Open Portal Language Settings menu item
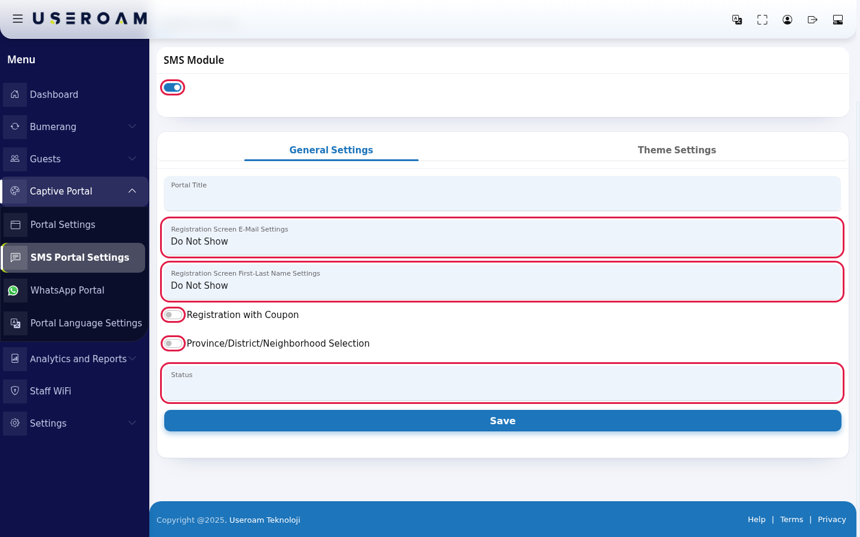860x537 pixels. point(73,323)
